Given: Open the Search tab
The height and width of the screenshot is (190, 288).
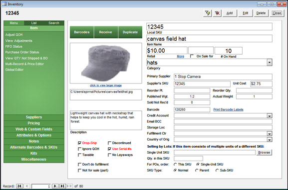Looking at the screenshot, I should 54,23.
